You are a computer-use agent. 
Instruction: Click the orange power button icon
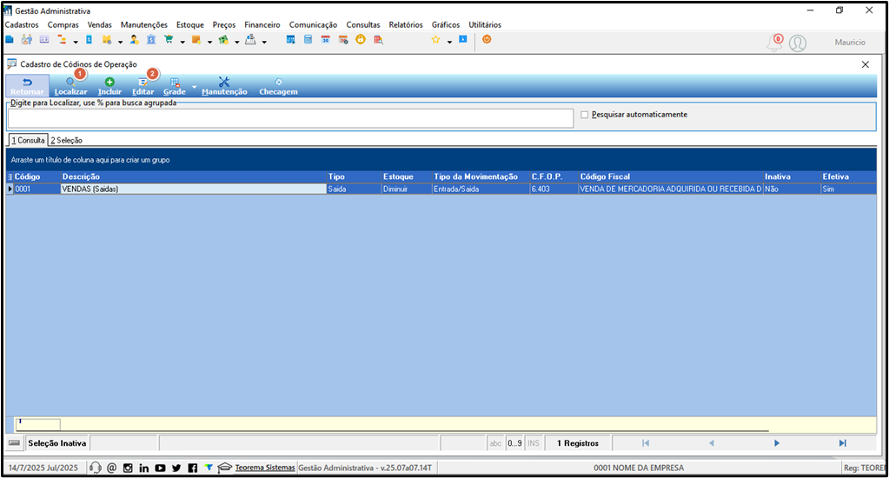[487, 39]
